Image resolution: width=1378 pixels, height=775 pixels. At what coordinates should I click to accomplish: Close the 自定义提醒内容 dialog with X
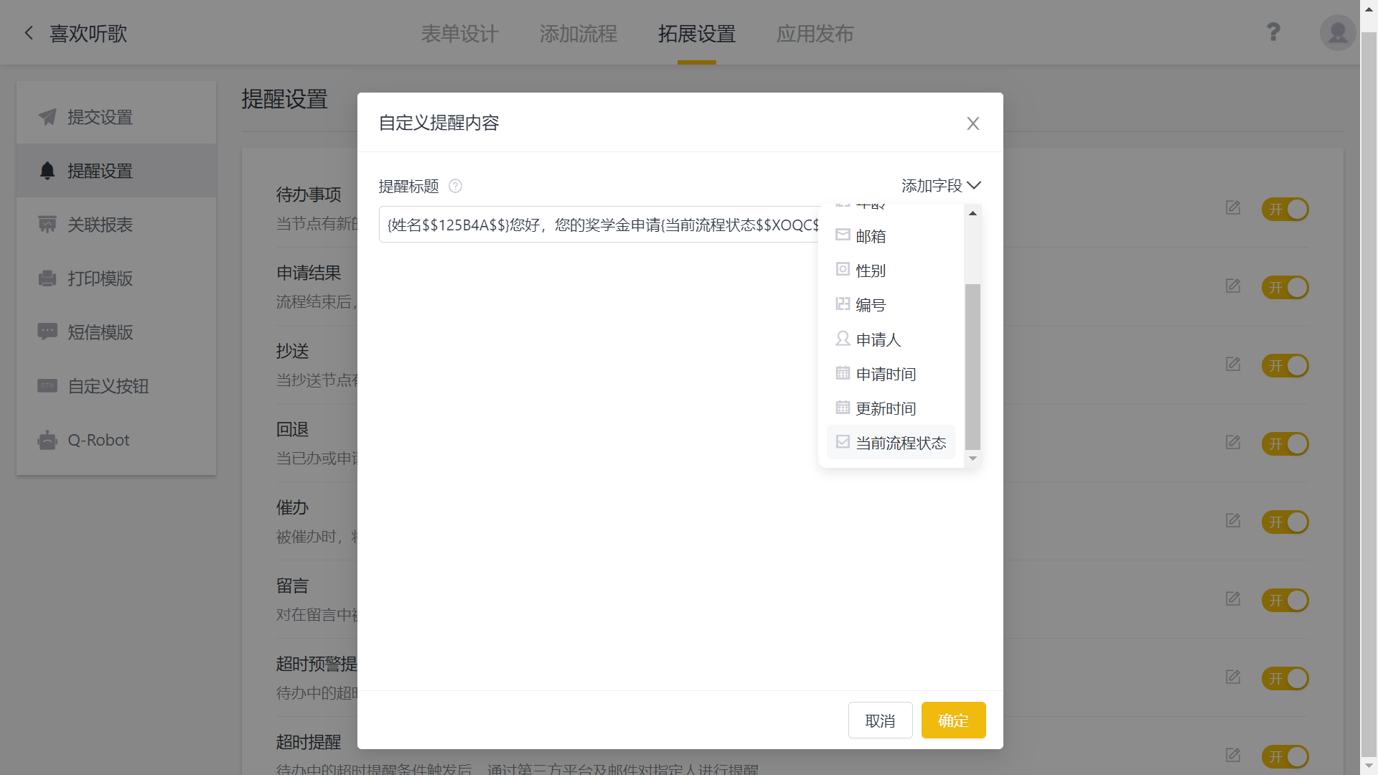tap(973, 123)
